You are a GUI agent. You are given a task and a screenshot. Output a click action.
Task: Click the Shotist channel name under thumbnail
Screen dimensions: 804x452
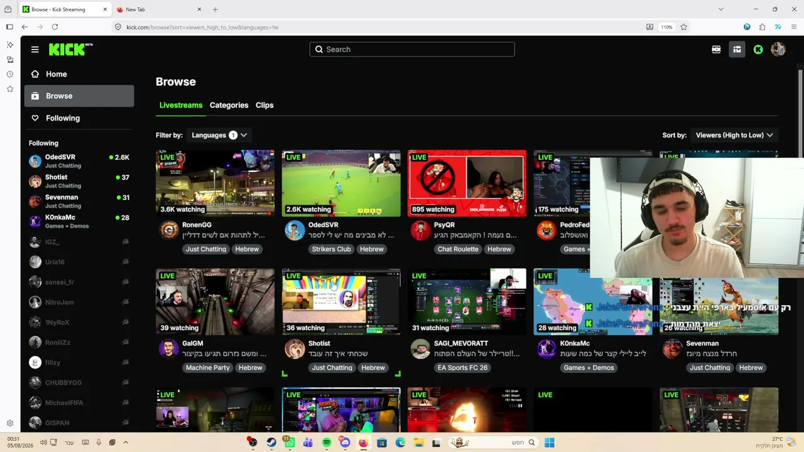[x=319, y=343]
